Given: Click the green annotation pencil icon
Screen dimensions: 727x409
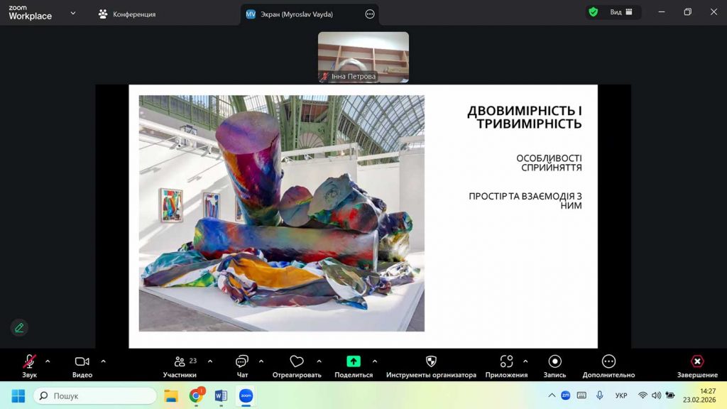Looking at the screenshot, I should coord(19,327).
